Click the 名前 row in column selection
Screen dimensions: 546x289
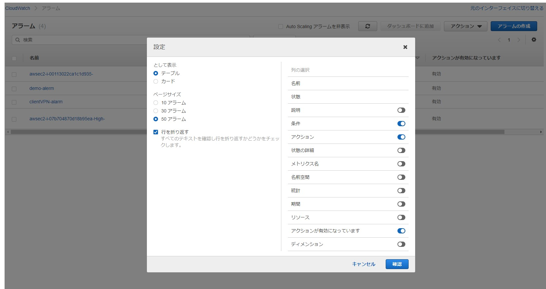[348, 83]
